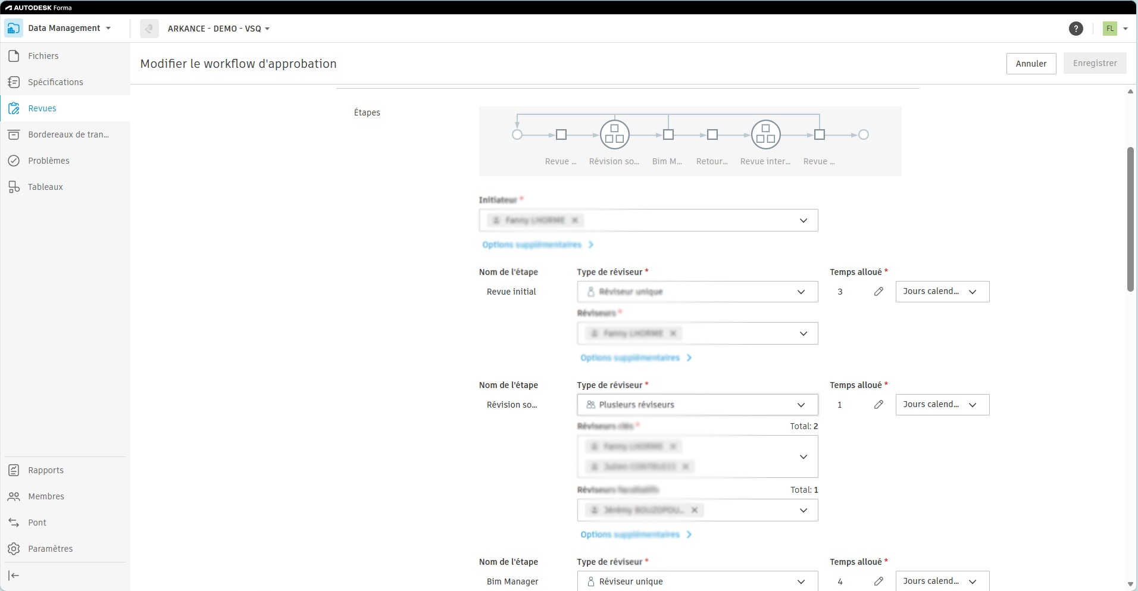Select the Revue square node in diagram
Image resolution: width=1138 pixels, height=591 pixels.
[x=561, y=135]
